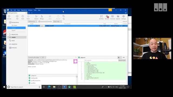Click the Windows Start button

4,87
